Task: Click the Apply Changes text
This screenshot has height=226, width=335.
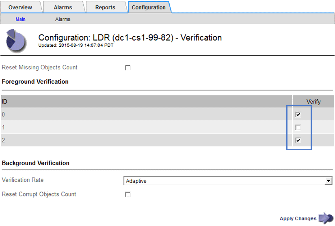Action: (298, 218)
